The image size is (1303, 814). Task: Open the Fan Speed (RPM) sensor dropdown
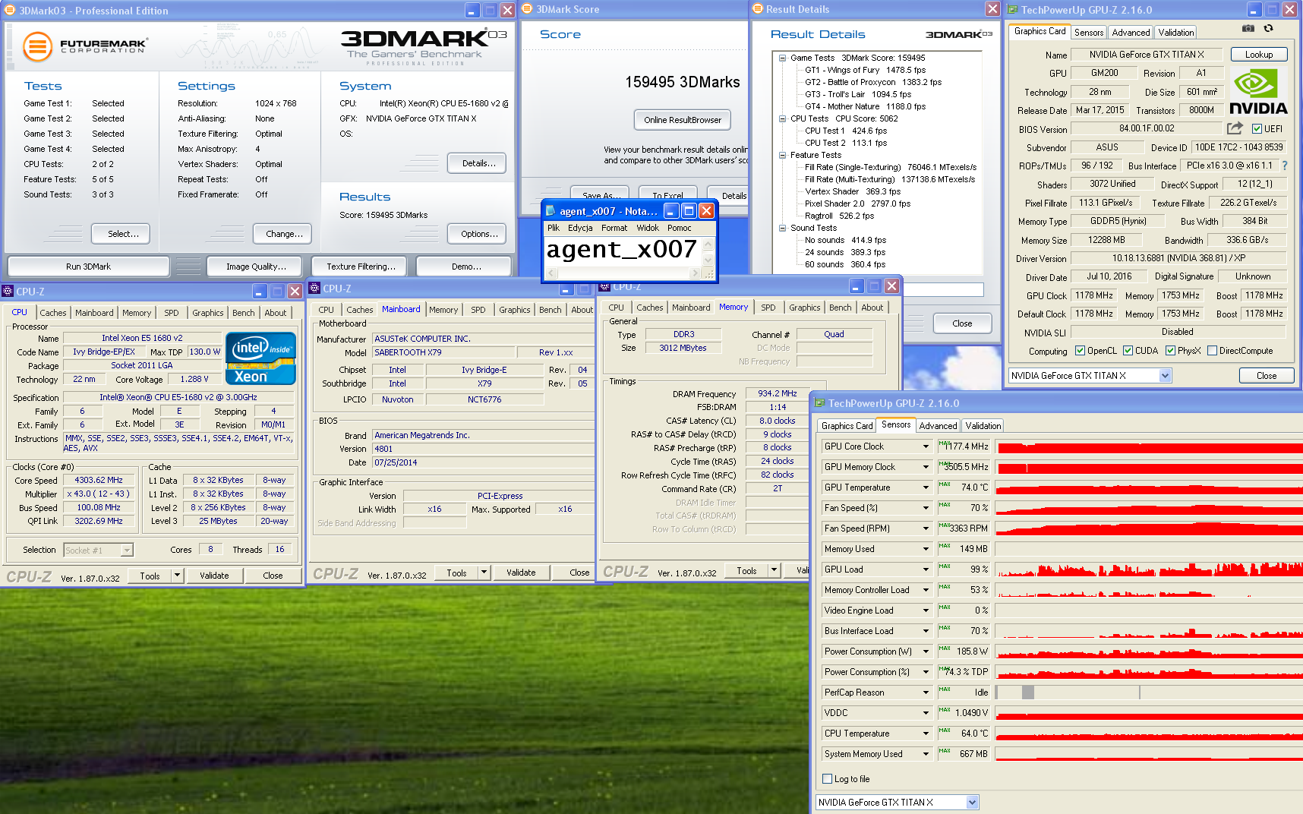[x=926, y=528]
